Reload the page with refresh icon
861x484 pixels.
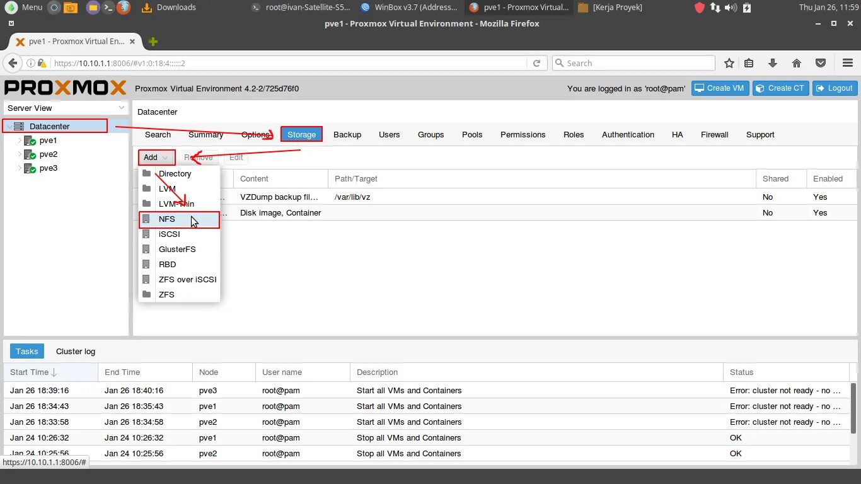(537, 63)
